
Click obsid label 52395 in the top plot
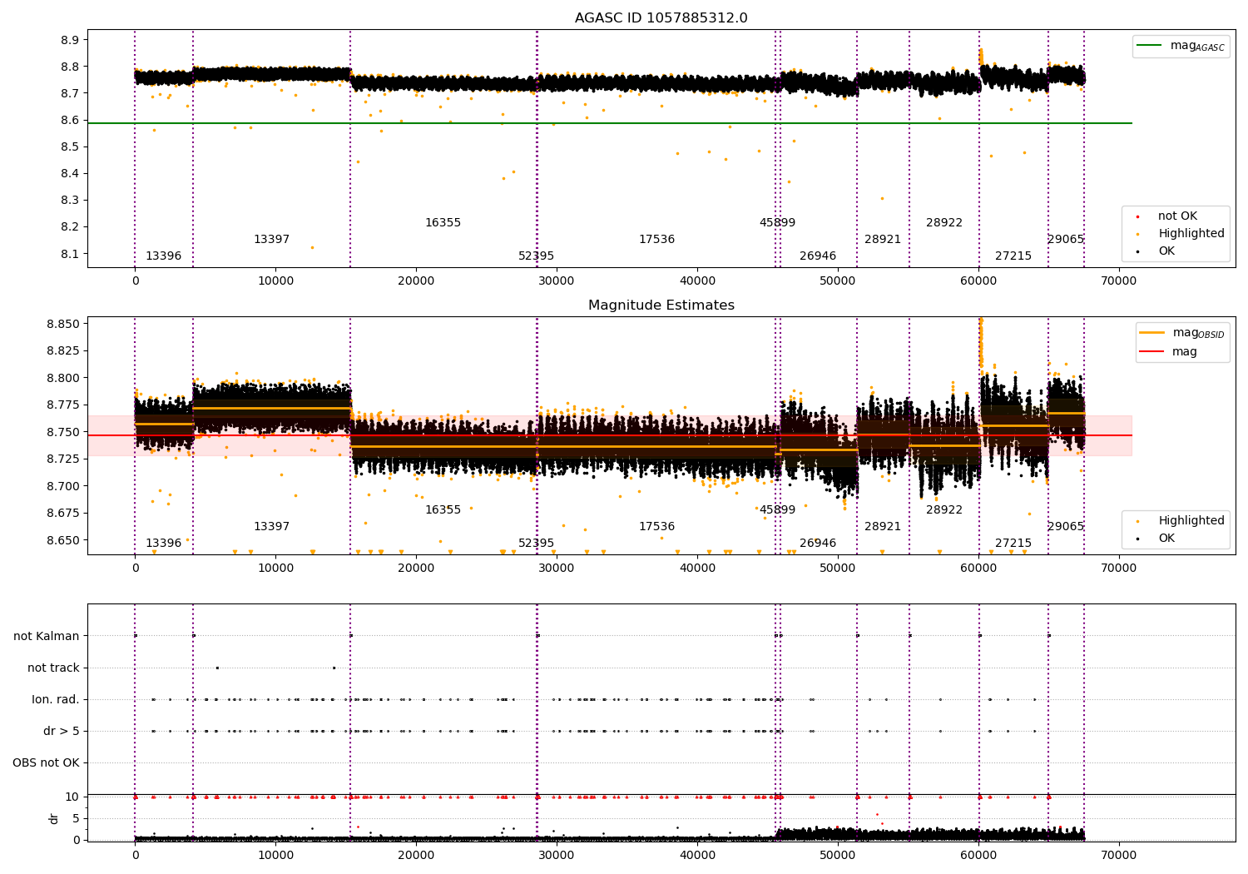536,256
